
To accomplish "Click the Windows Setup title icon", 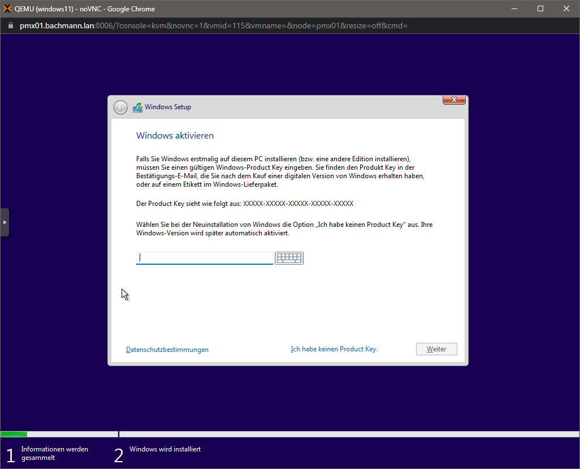I will (x=137, y=107).
